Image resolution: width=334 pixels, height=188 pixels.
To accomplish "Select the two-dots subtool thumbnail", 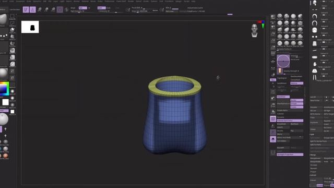I will point(315,37).
